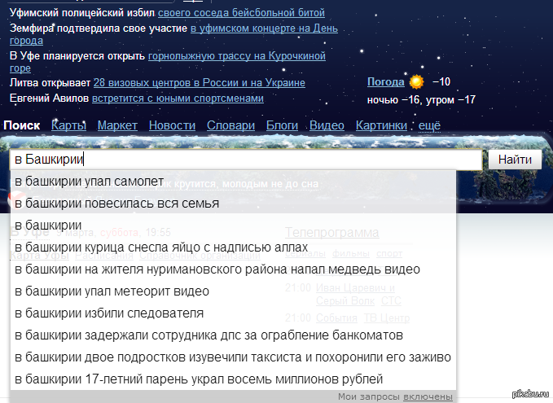Switch to the Карты tab
The height and width of the screenshot is (403, 553).
pyautogui.click(x=68, y=125)
